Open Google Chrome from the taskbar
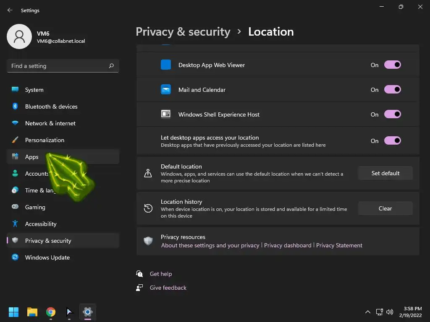This screenshot has height=322, width=430. coord(51,312)
